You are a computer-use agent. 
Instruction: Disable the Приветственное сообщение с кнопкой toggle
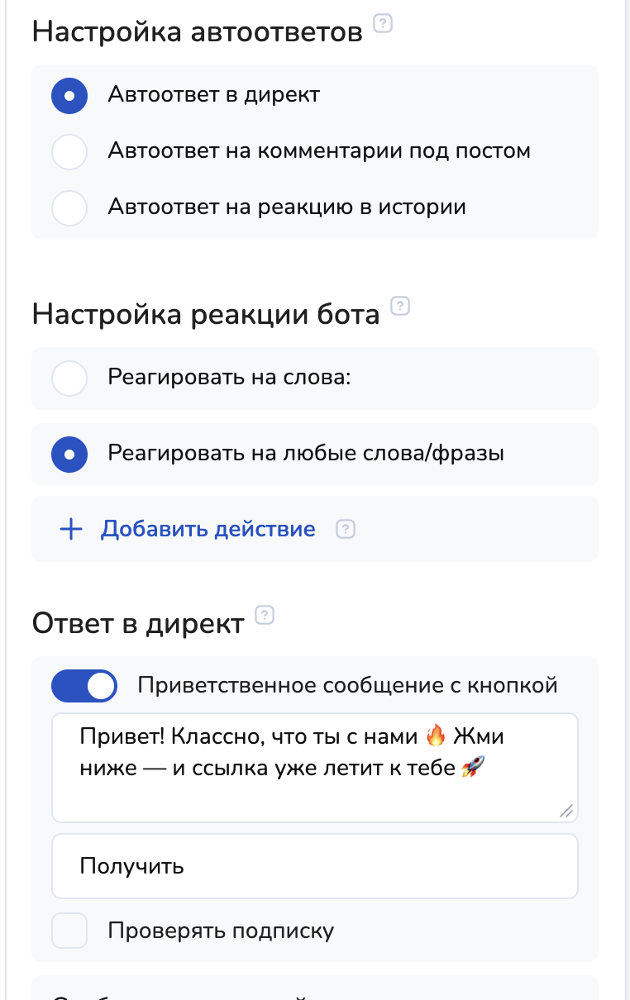(84, 686)
